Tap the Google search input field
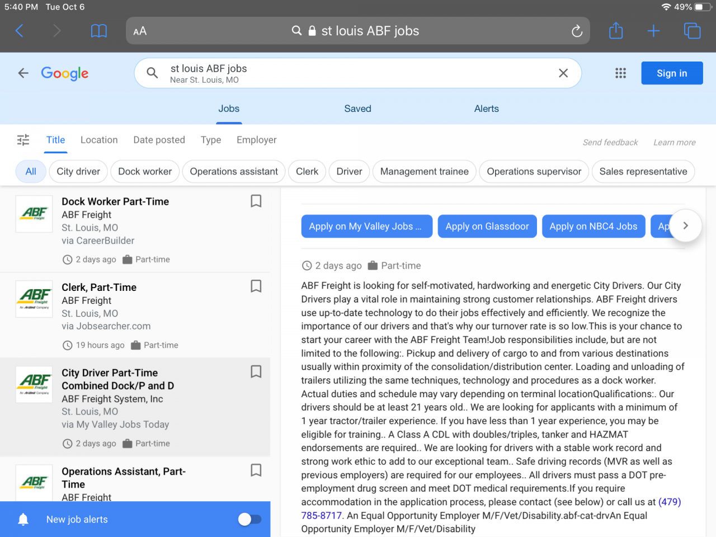This screenshot has width=716, height=537. (358, 73)
